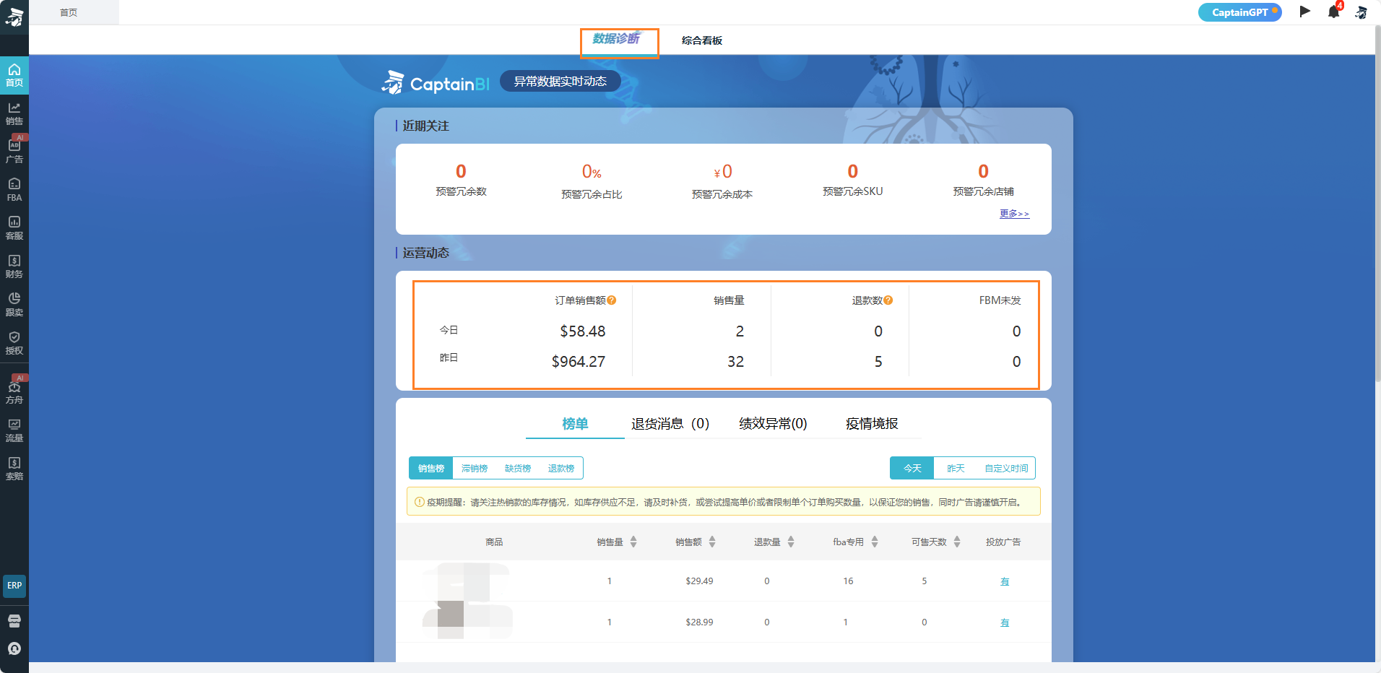
Task: Open the 索赔 claims sidebar icon
Action: [14, 469]
